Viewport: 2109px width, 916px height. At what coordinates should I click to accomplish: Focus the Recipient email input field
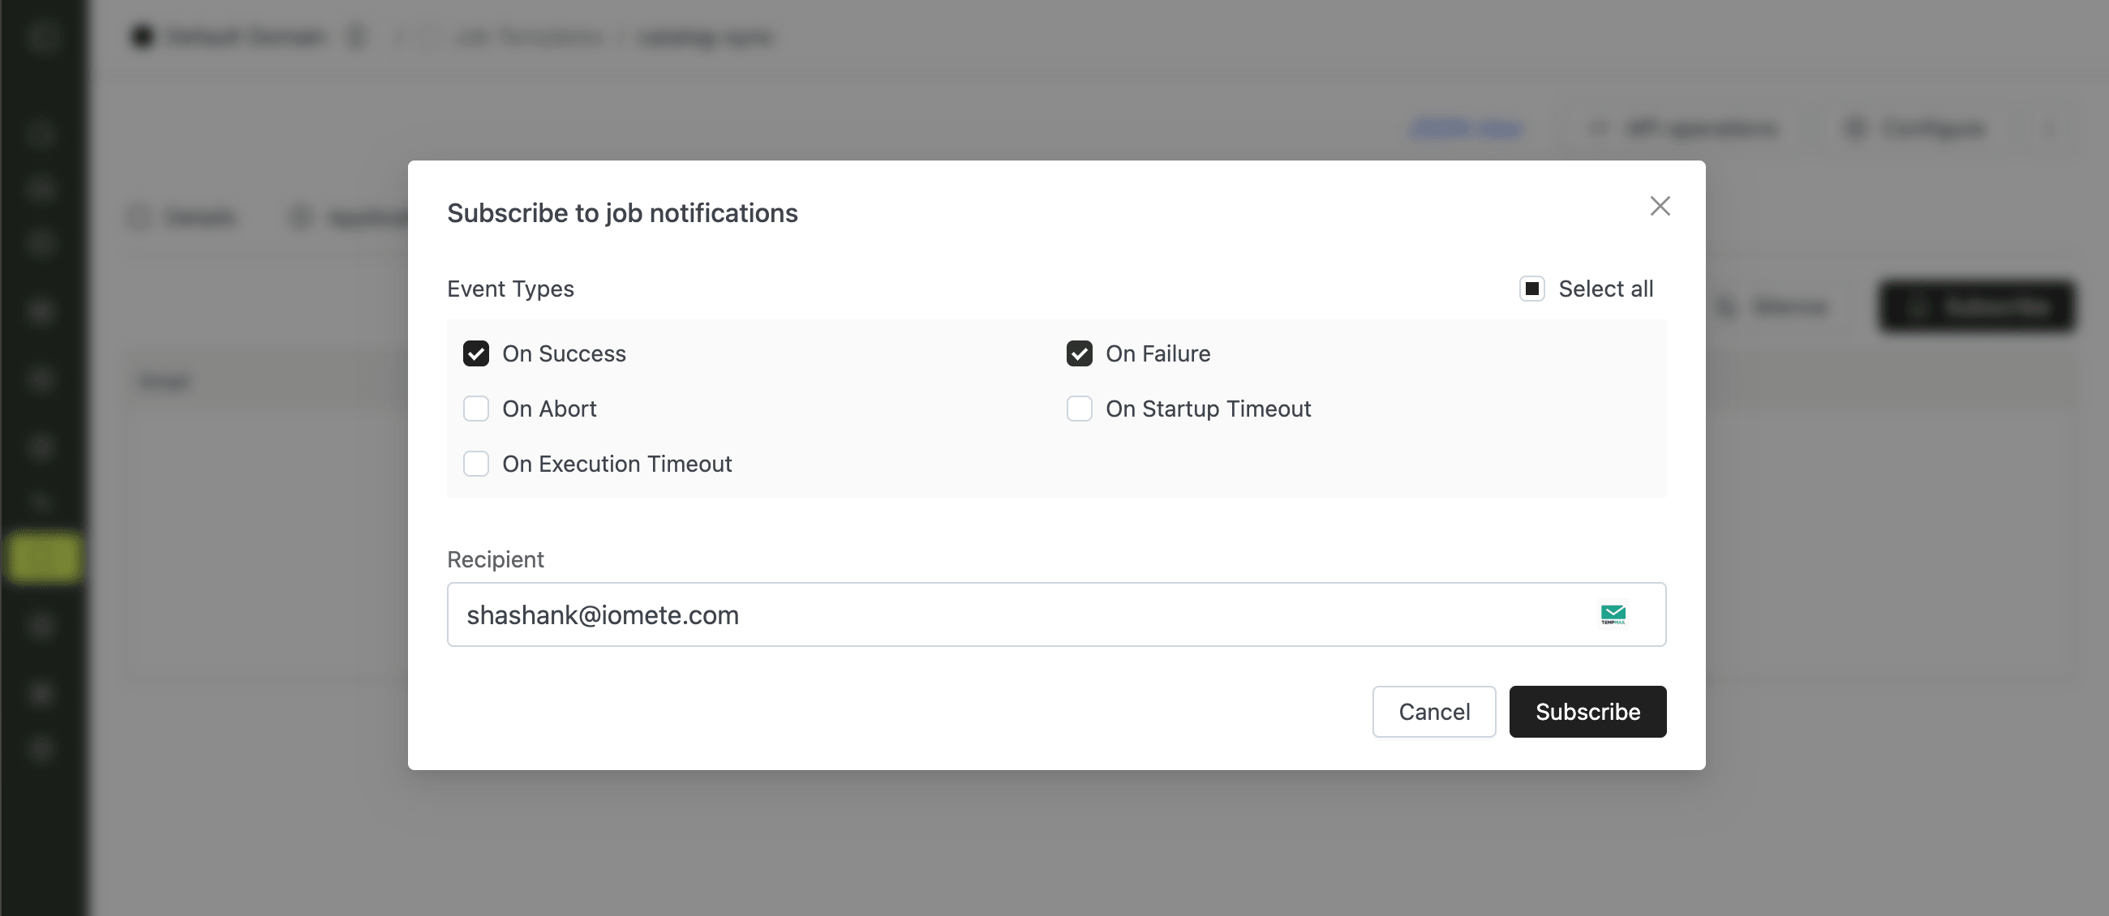click(x=982, y=614)
